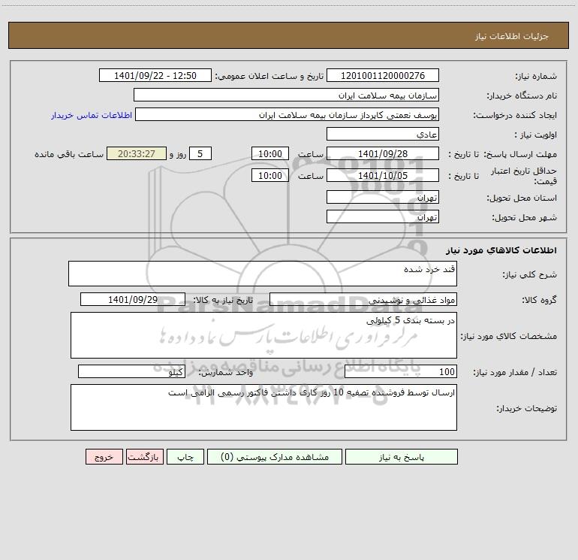Click the label شهر محل تحویل
Screen dimensions: 578x560
click(525, 217)
